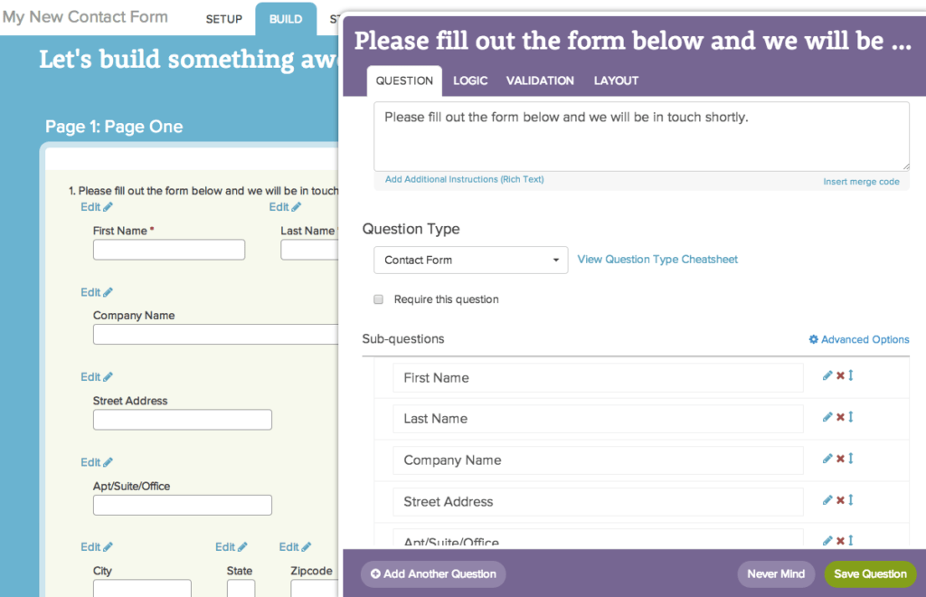
Task: Open the Contact Form question type dropdown
Action: click(470, 260)
